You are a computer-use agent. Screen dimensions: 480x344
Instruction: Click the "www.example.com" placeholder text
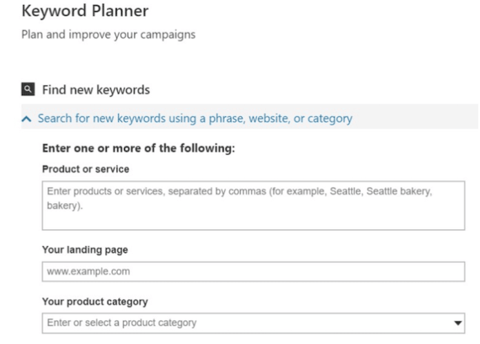pyautogui.click(x=88, y=272)
